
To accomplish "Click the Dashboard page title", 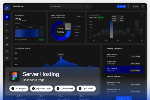I will 19,6.
